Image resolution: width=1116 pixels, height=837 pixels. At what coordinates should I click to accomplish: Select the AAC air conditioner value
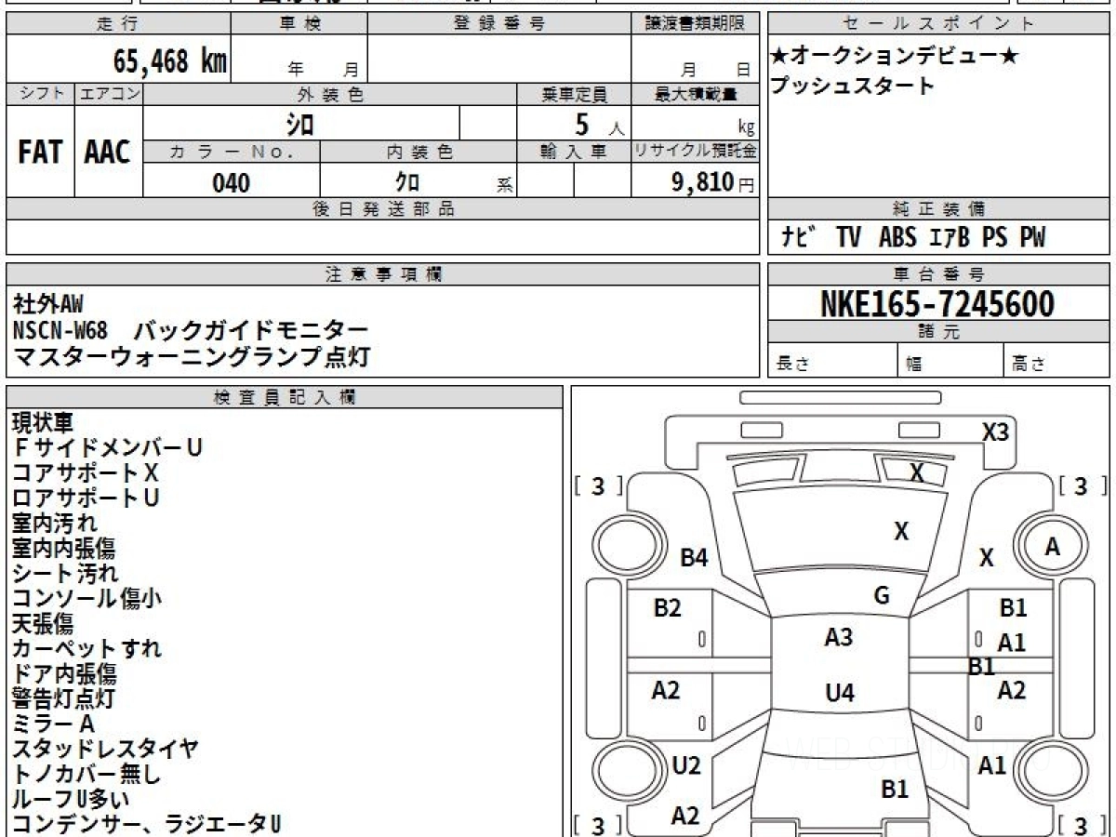(108, 153)
